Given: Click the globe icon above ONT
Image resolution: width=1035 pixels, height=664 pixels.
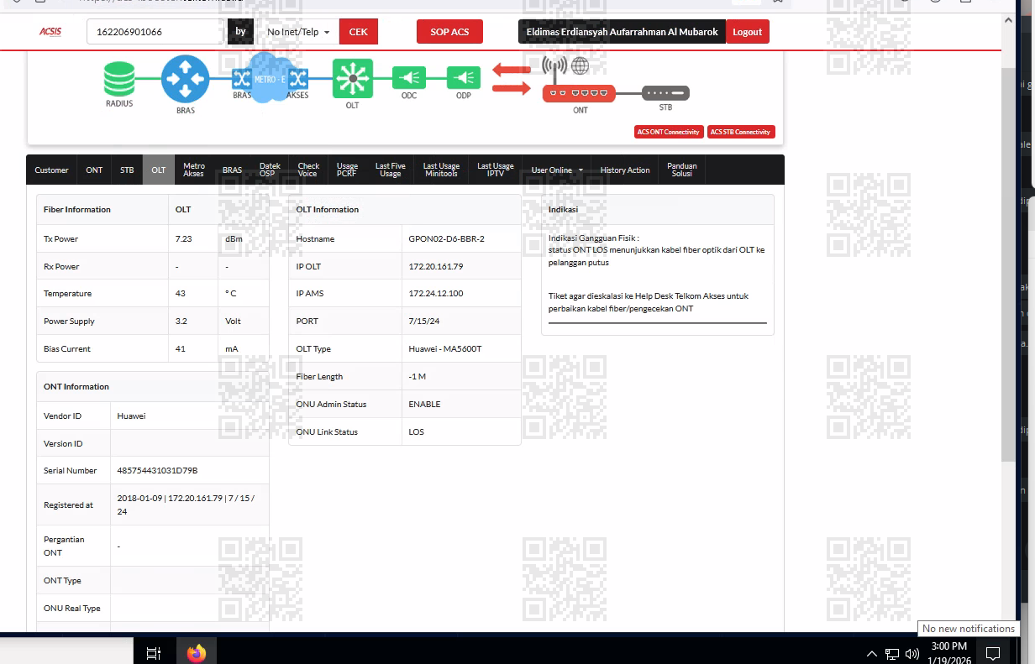Looking at the screenshot, I should tap(580, 65).
